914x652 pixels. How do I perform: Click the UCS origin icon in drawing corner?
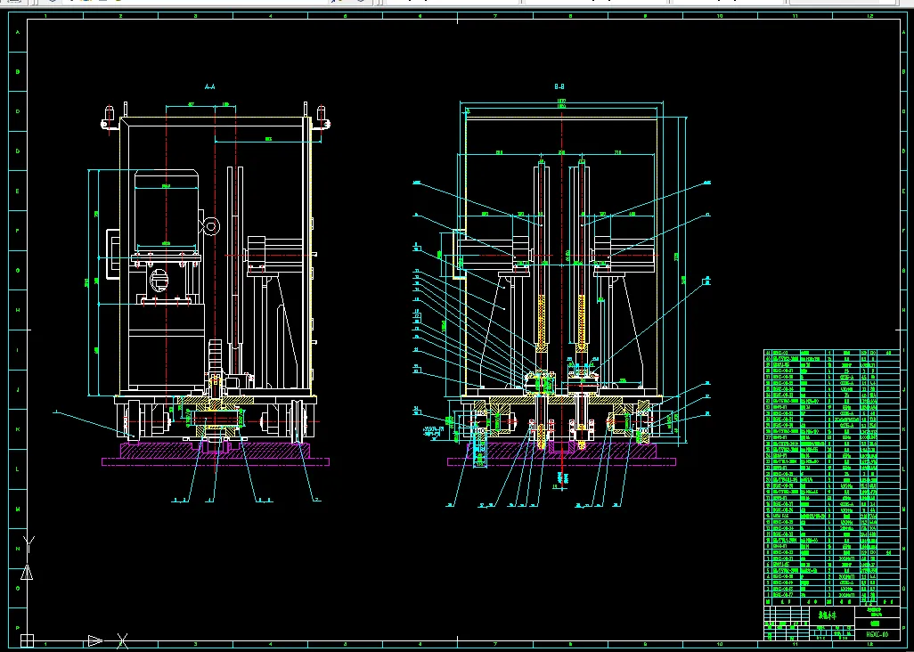[28, 640]
